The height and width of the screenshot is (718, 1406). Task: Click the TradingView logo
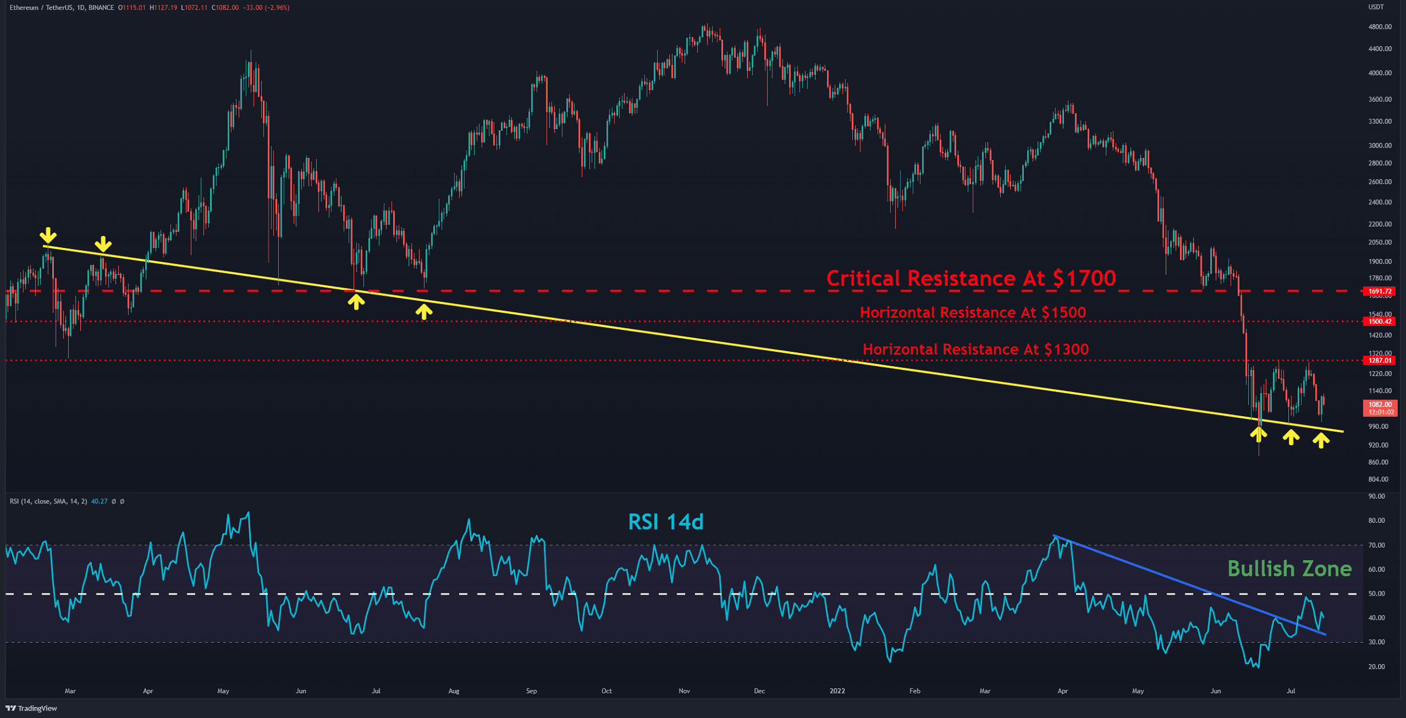pyautogui.click(x=32, y=708)
